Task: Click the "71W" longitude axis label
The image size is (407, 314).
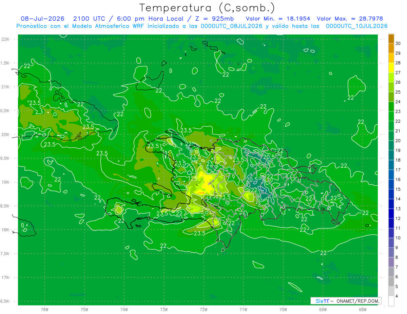Action: 243,309
